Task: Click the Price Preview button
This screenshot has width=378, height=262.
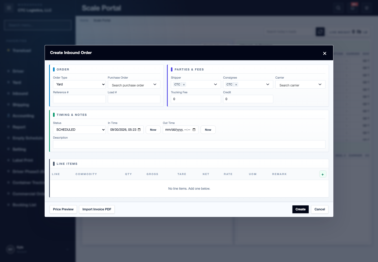Action: pos(63,209)
